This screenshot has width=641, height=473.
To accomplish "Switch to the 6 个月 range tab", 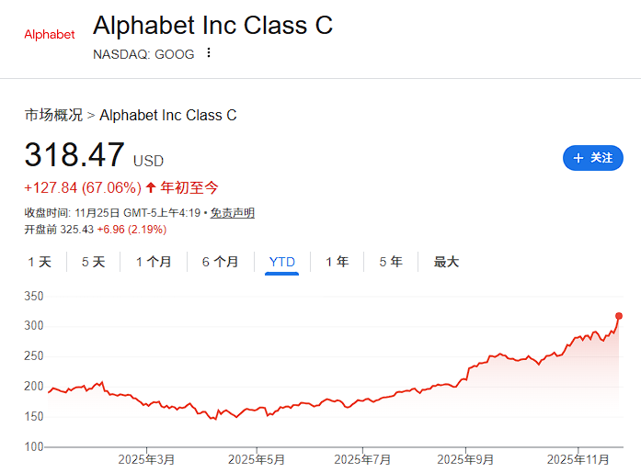I will coord(221,262).
